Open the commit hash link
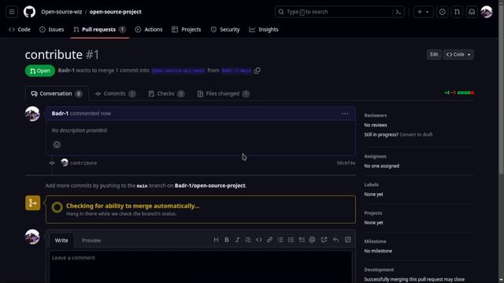Image resolution: width=504 pixels, height=283 pixels. (x=346, y=163)
